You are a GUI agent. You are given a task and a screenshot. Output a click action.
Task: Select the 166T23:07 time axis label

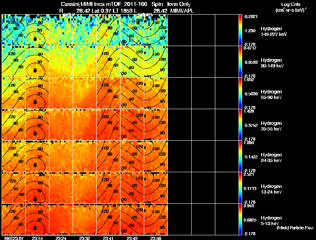click(14, 238)
